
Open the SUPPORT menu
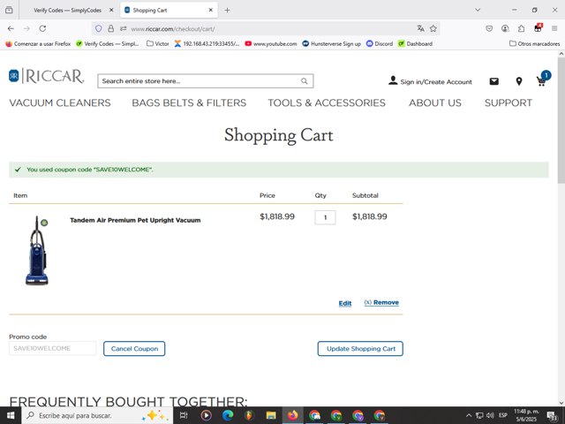click(508, 102)
